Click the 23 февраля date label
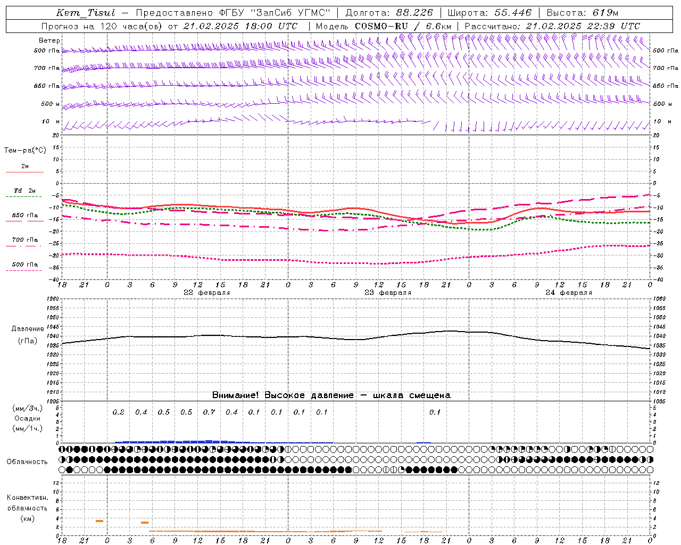This screenshot has width=681, height=545. (388, 293)
